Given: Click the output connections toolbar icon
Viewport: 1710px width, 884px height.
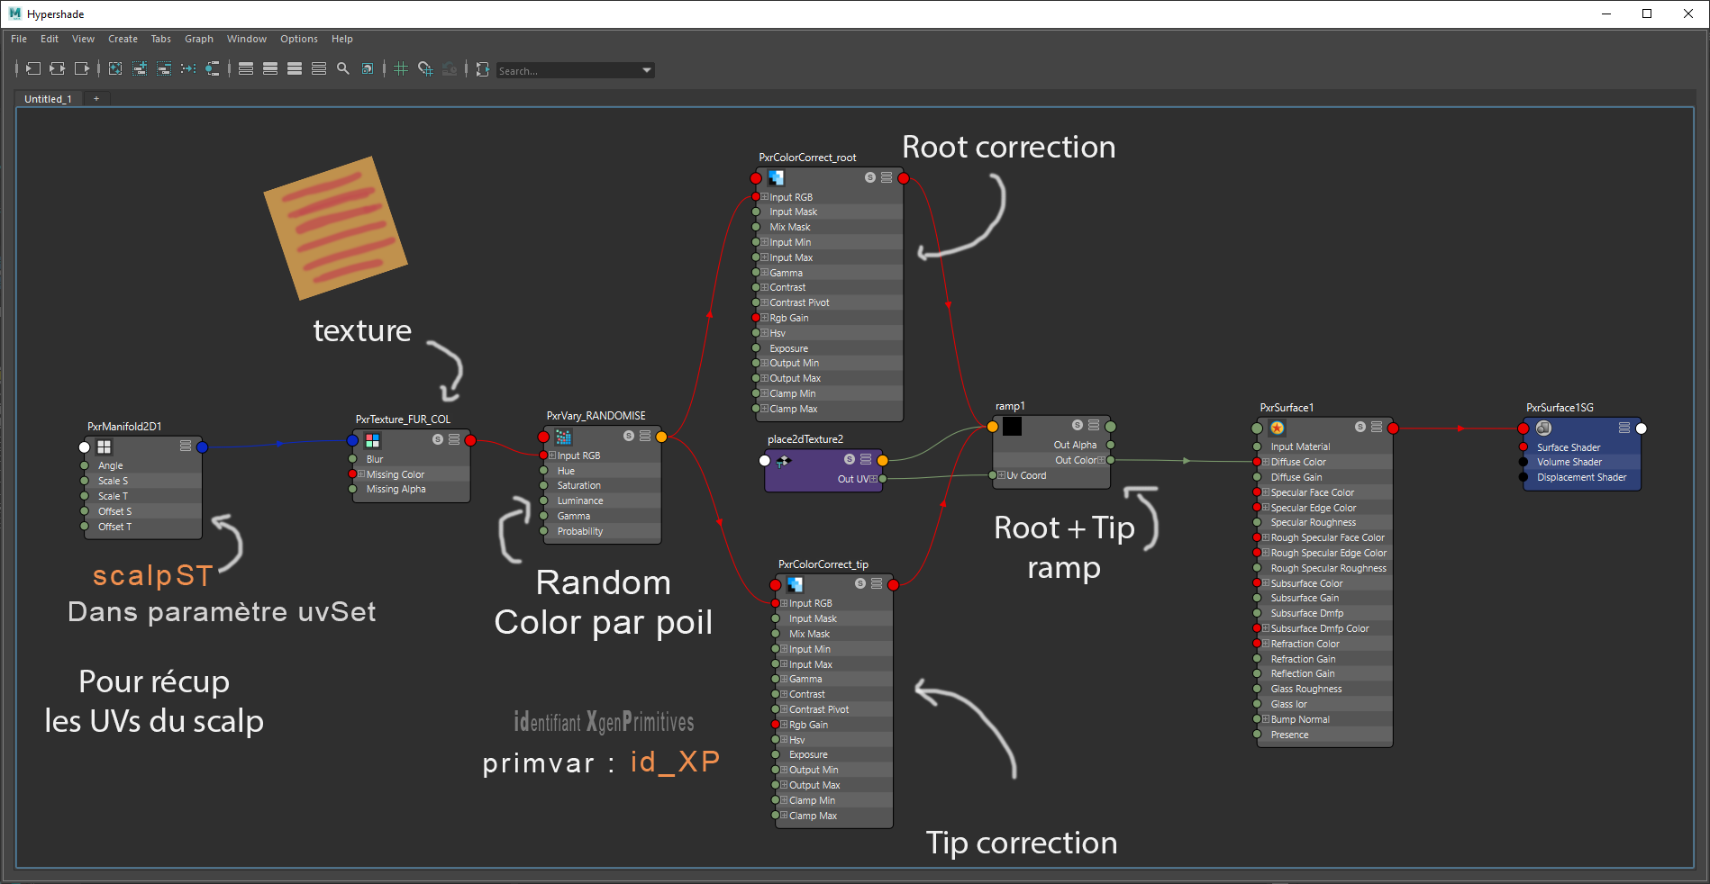Looking at the screenshot, I should tap(82, 68).
